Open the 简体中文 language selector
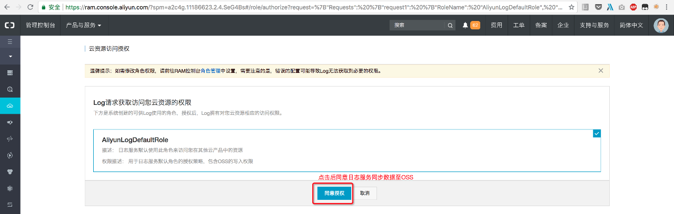The image size is (674, 214). 631,25
